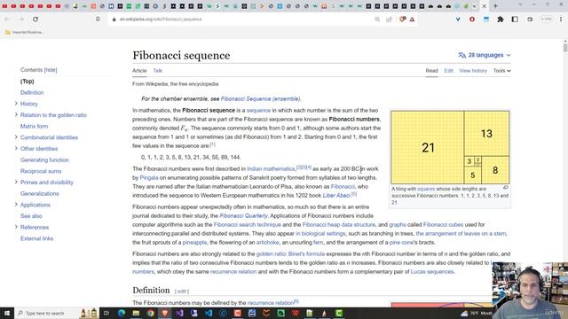Select the Article tab
568x319 pixels.
pyautogui.click(x=139, y=71)
